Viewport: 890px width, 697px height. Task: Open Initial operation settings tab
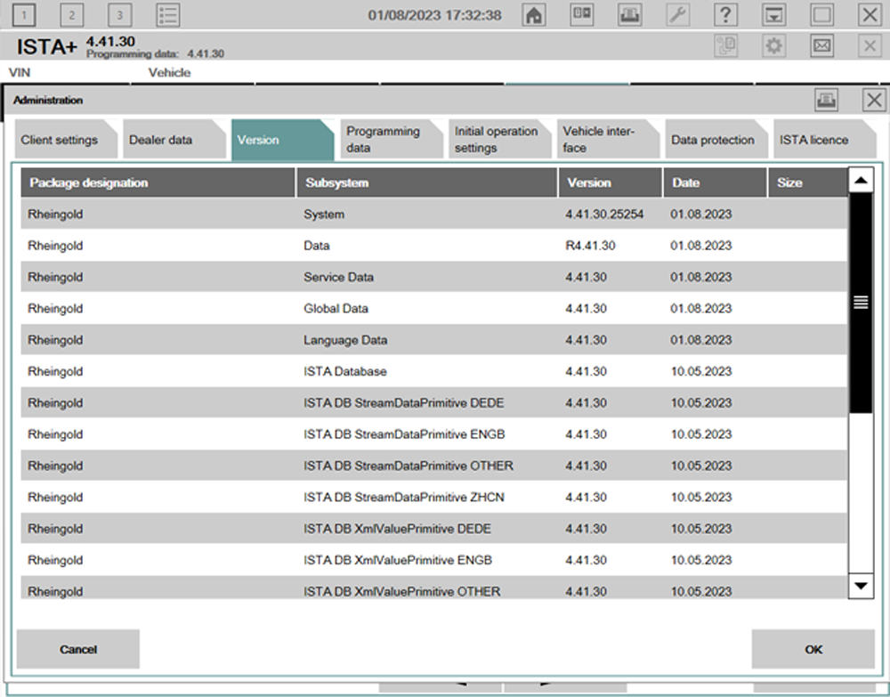coord(499,140)
